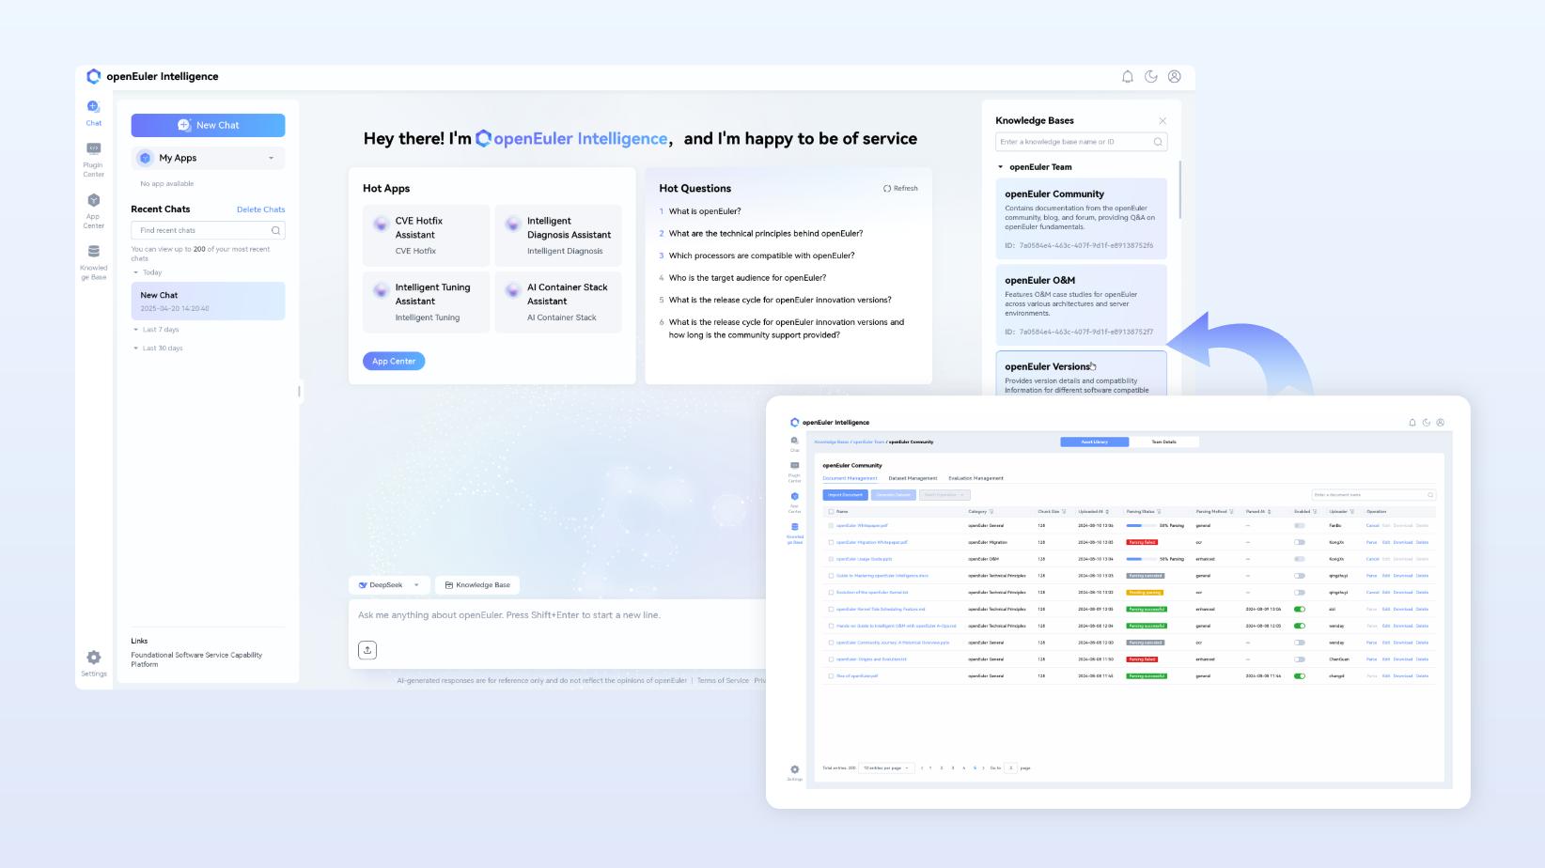Viewport: 1545px width, 868px height.
Task: Open user account icon in main window header
Action: point(1175,77)
